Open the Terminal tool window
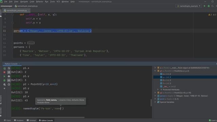217x122 pixels. tap(31, 121)
